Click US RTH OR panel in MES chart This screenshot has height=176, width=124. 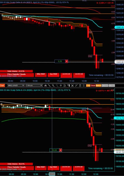pos(79,75)
